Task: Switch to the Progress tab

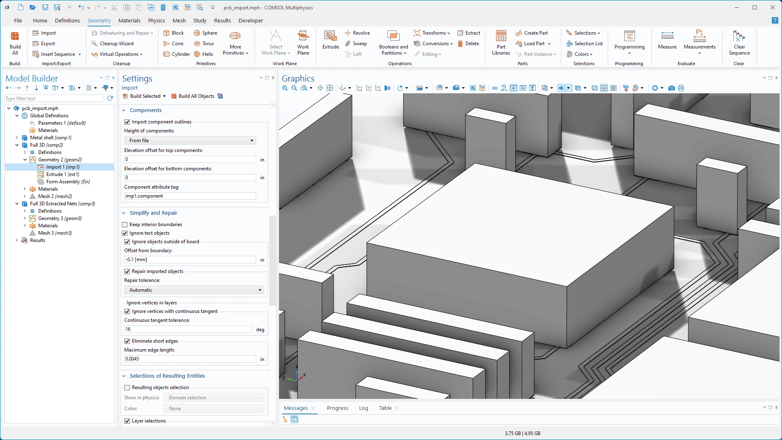Action: (337, 408)
